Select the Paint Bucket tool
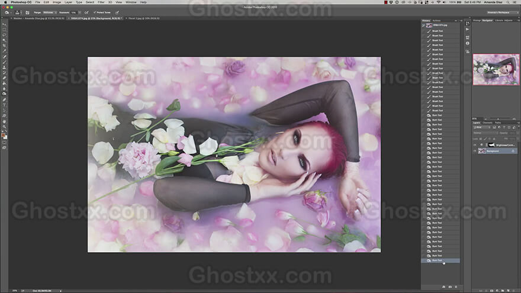This screenshot has height=293, width=521. 4,83
